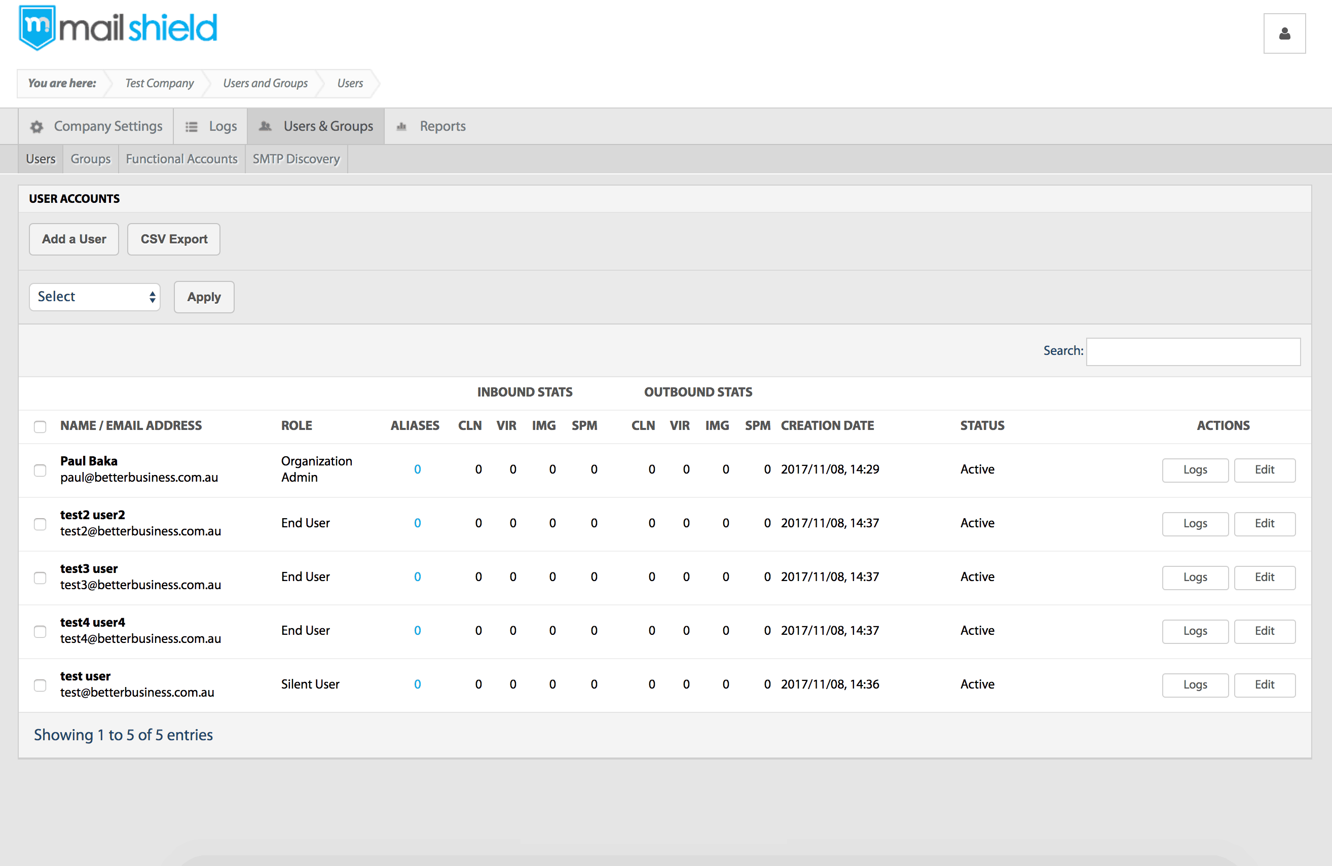Image resolution: width=1332 pixels, height=866 pixels.
Task: Click the Add a User button
Action: pos(74,239)
